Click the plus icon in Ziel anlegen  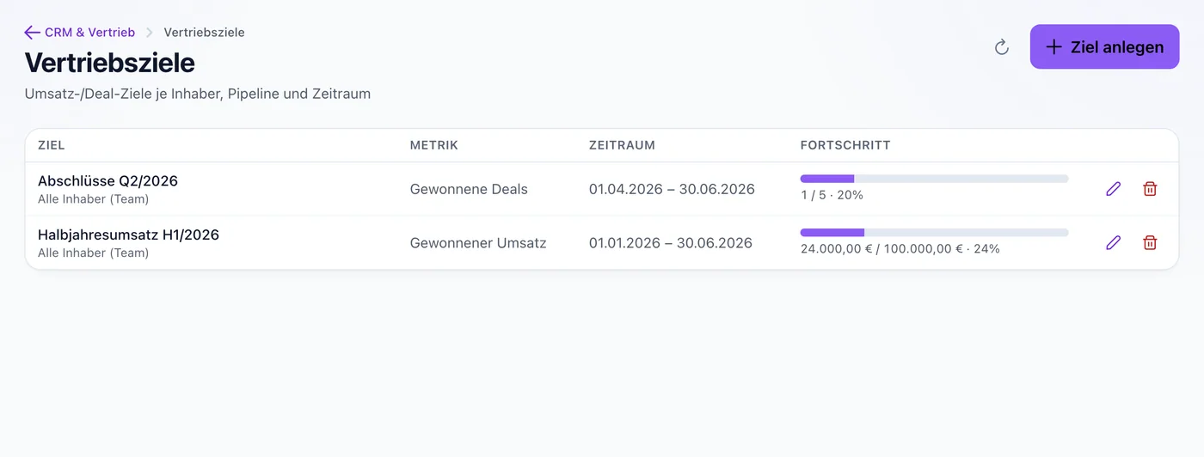1053,47
